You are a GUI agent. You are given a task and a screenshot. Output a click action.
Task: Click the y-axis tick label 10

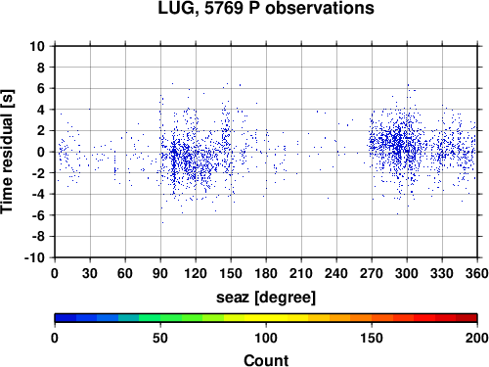pyautogui.click(x=37, y=46)
